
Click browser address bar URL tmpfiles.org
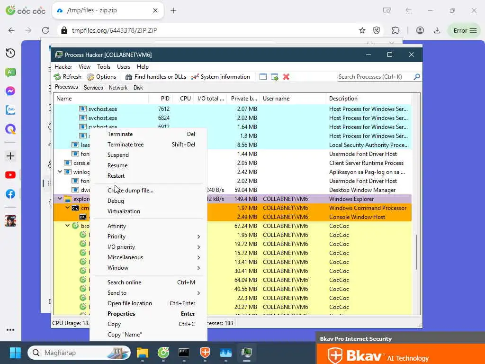tap(115, 30)
